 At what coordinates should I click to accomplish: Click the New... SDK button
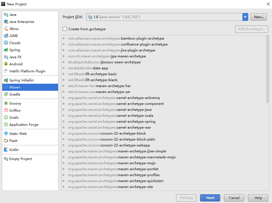258,17
